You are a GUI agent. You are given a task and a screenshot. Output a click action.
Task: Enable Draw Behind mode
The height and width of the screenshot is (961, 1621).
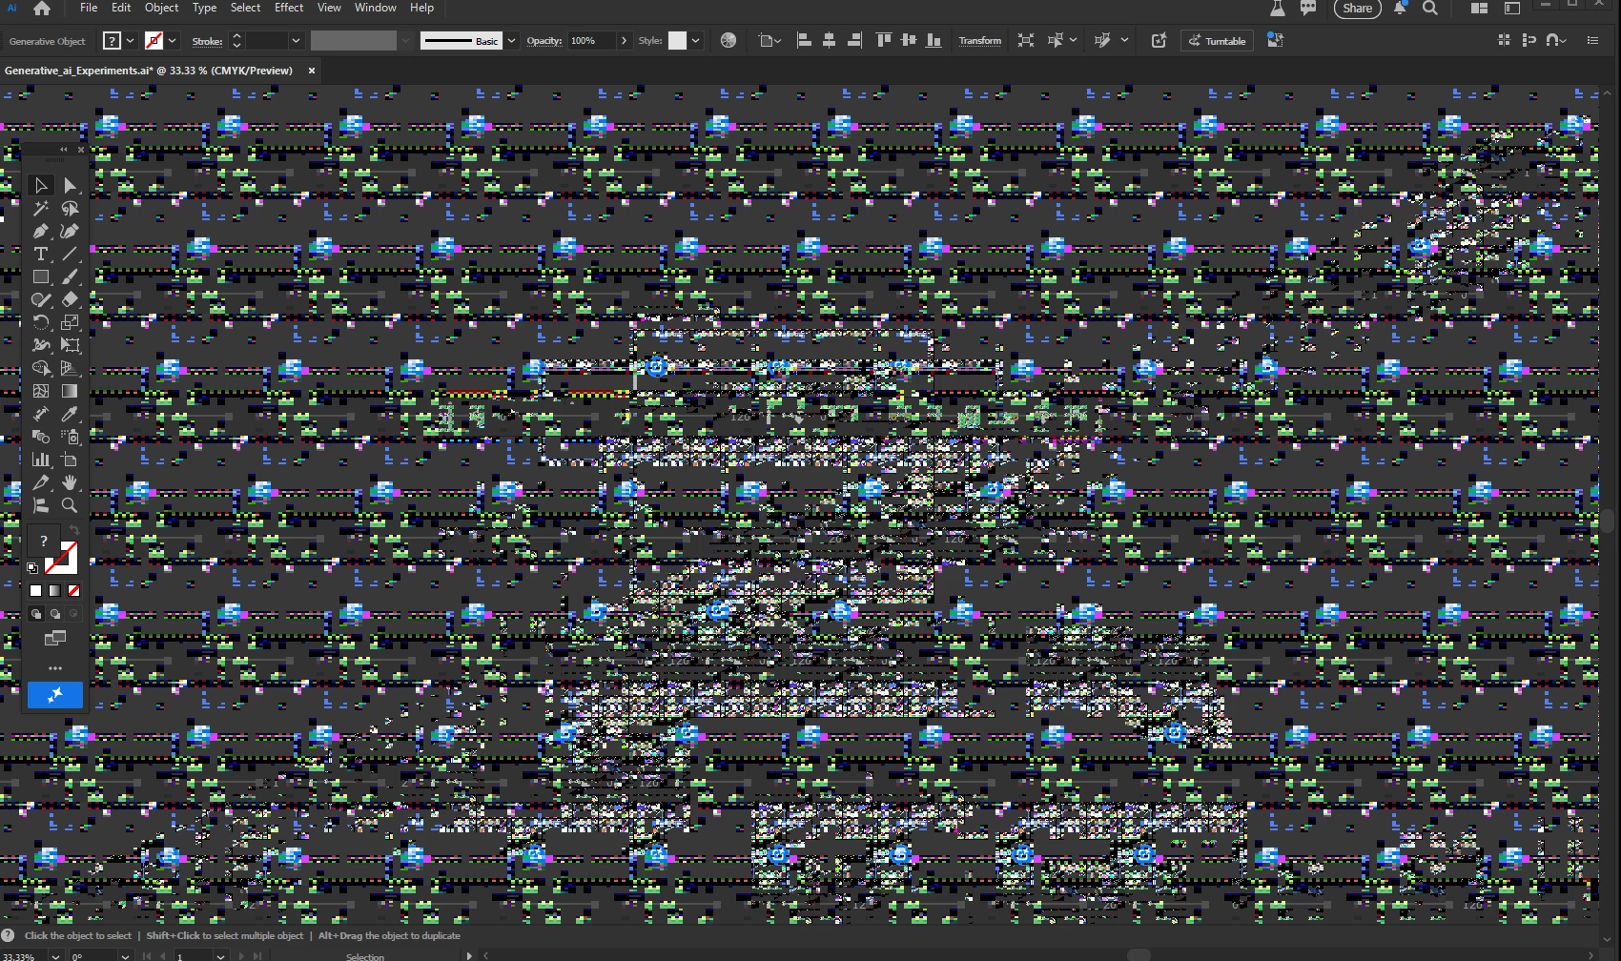click(x=55, y=614)
